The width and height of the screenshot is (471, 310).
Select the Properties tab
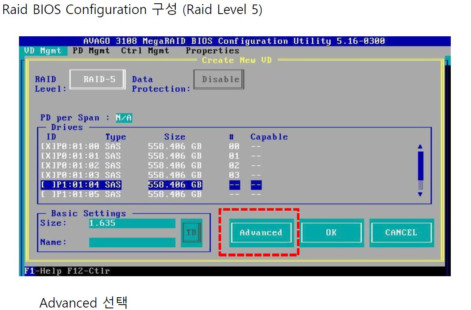point(212,51)
